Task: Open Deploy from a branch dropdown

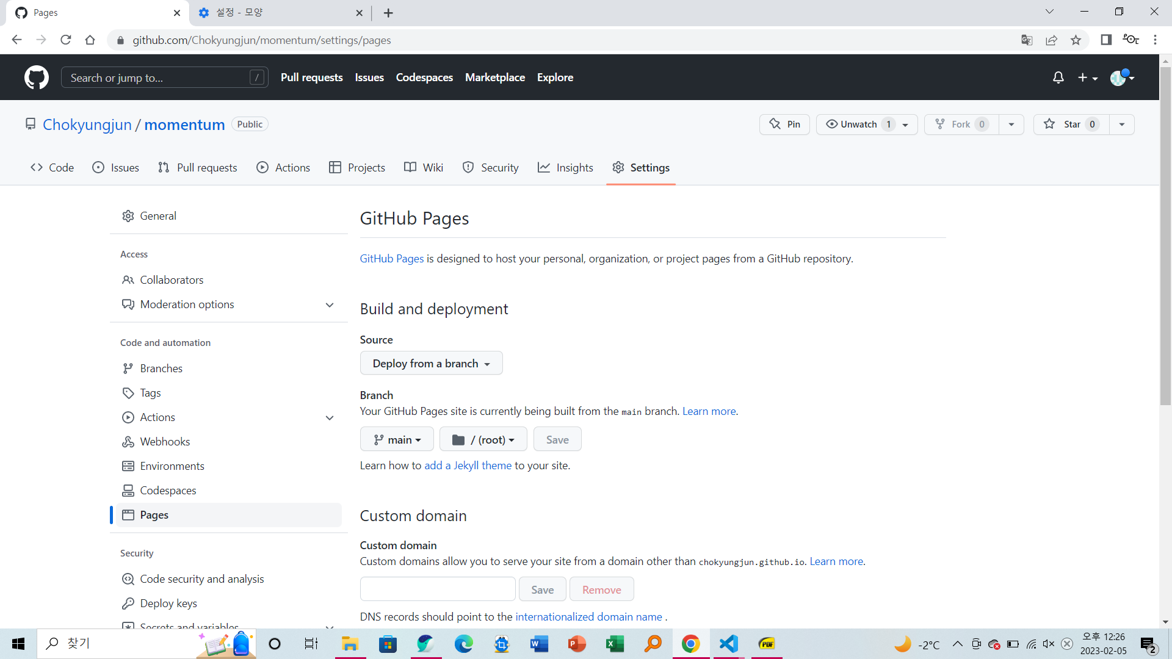Action: click(431, 363)
